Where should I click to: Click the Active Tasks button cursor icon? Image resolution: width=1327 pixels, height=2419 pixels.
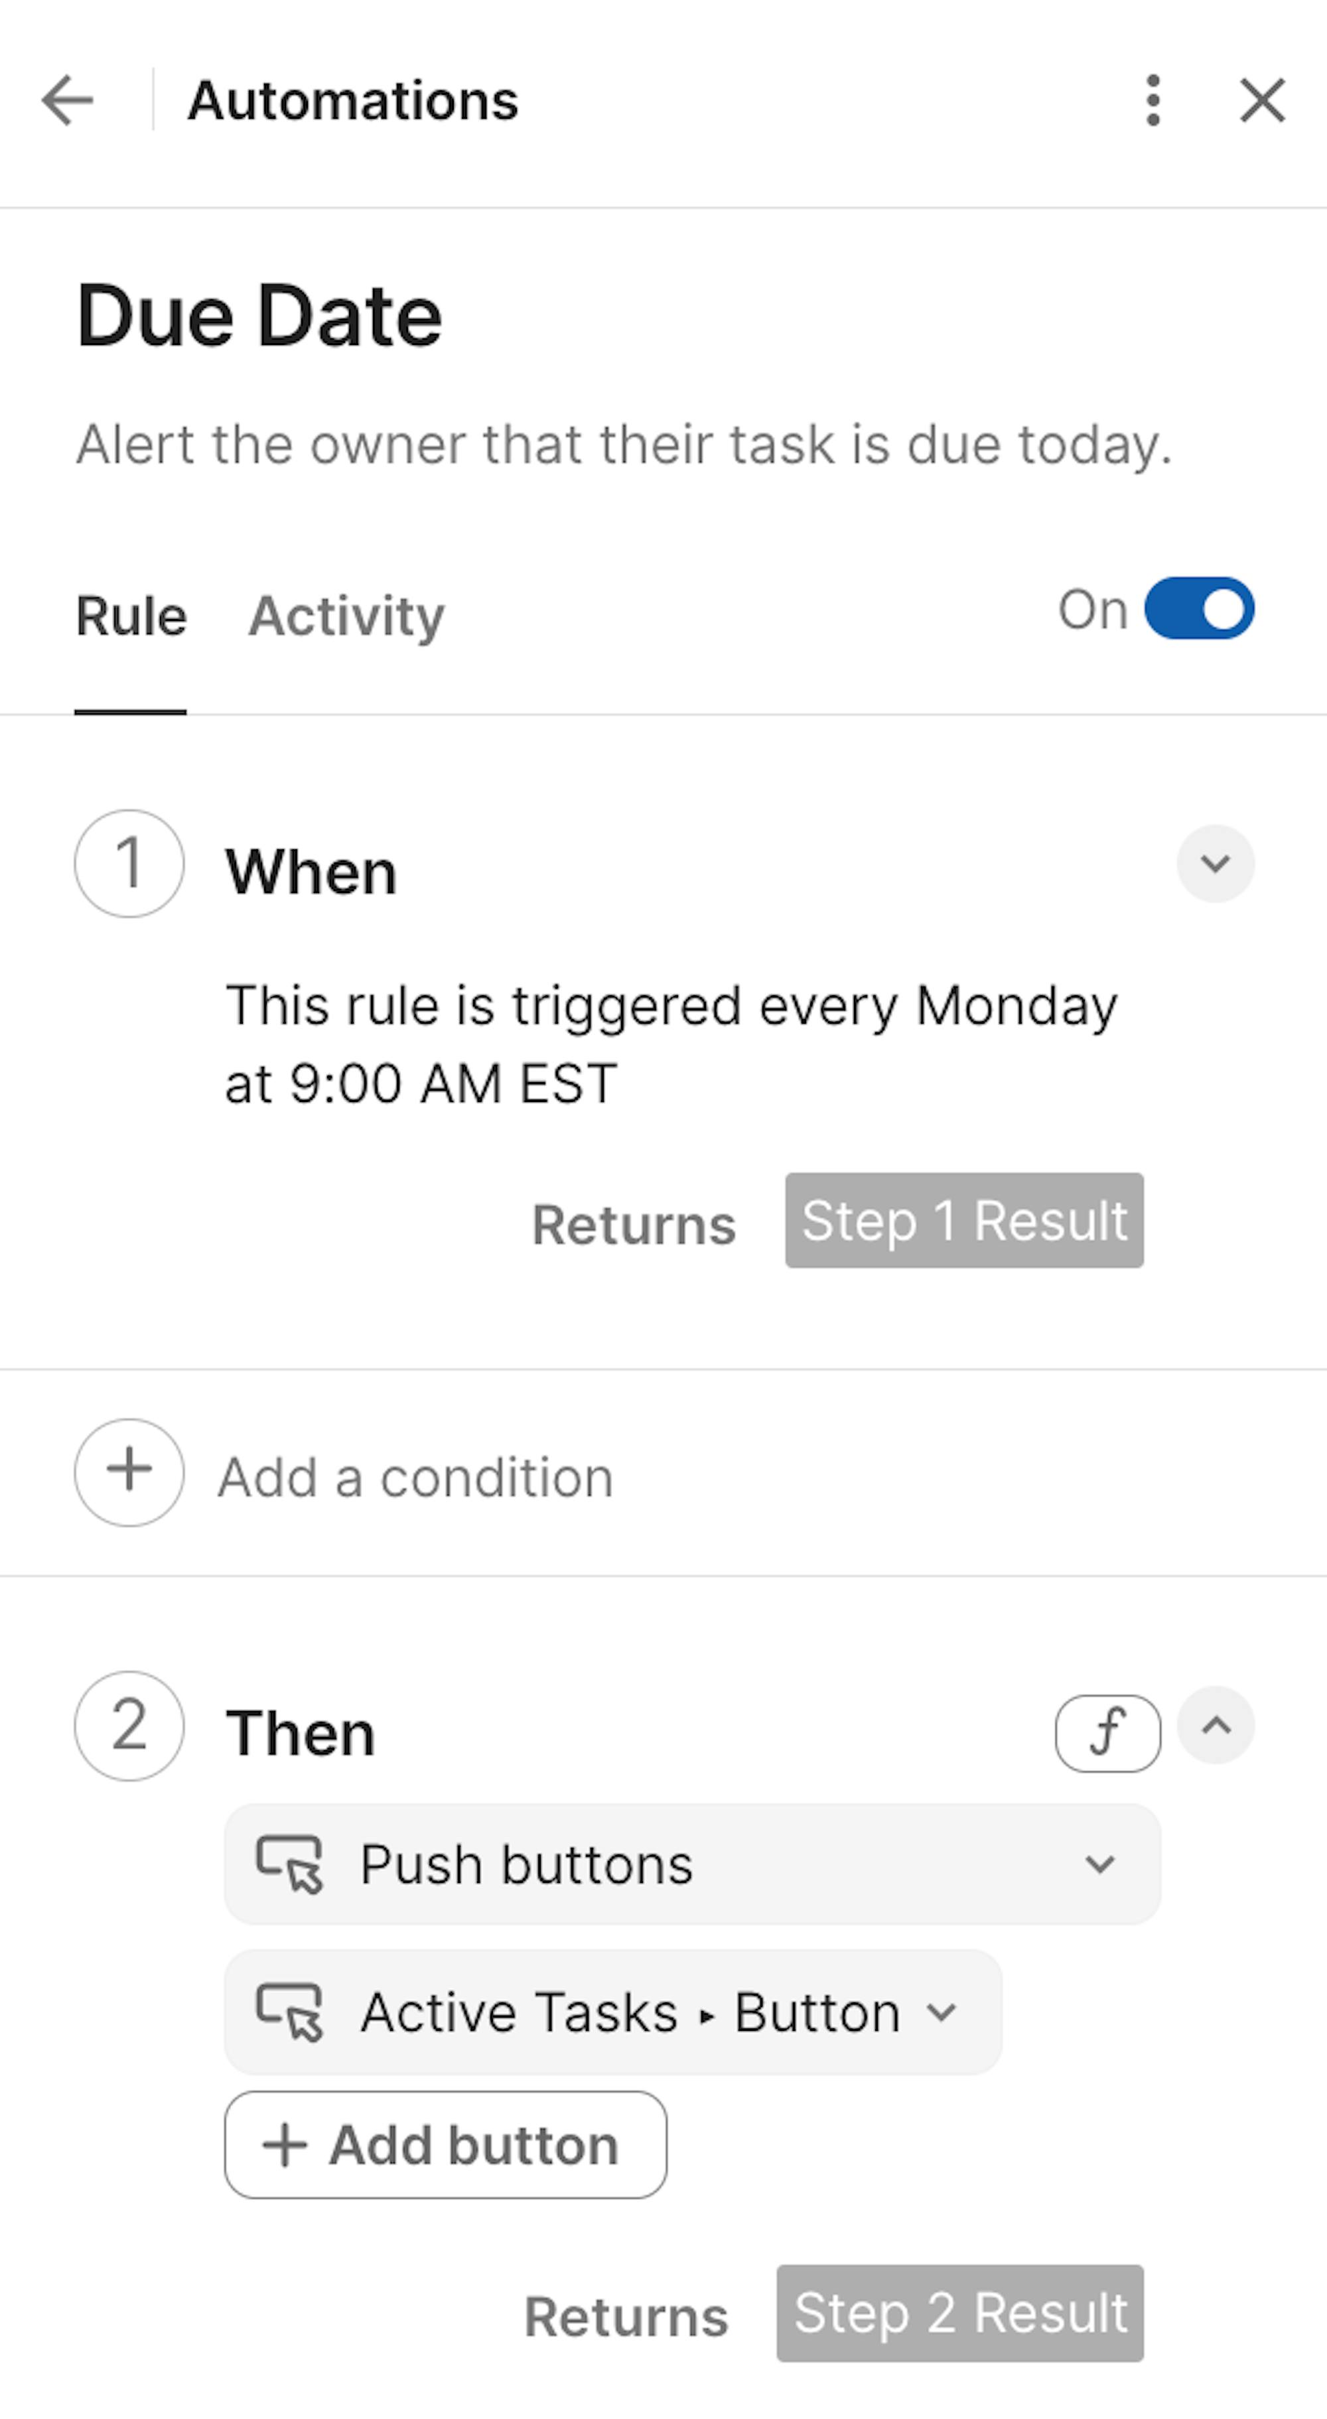(x=290, y=2012)
